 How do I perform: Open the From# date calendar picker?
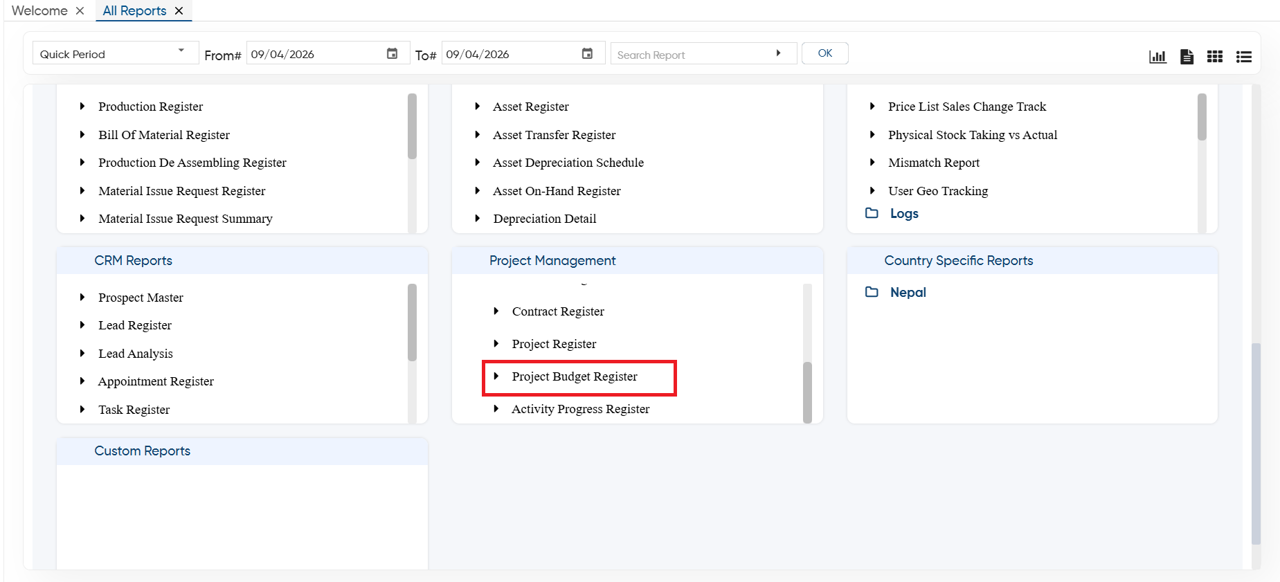pos(392,53)
